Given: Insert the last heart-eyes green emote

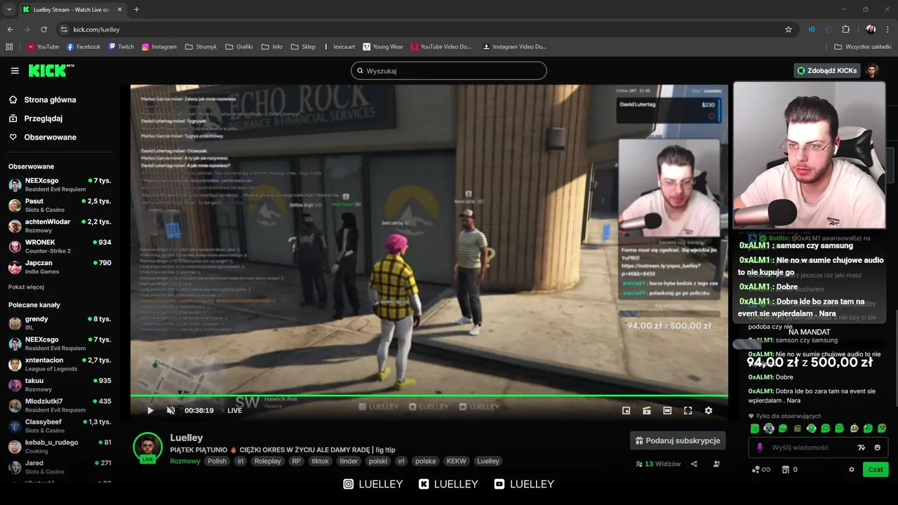Looking at the screenshot, I should (x=882, y=429).
